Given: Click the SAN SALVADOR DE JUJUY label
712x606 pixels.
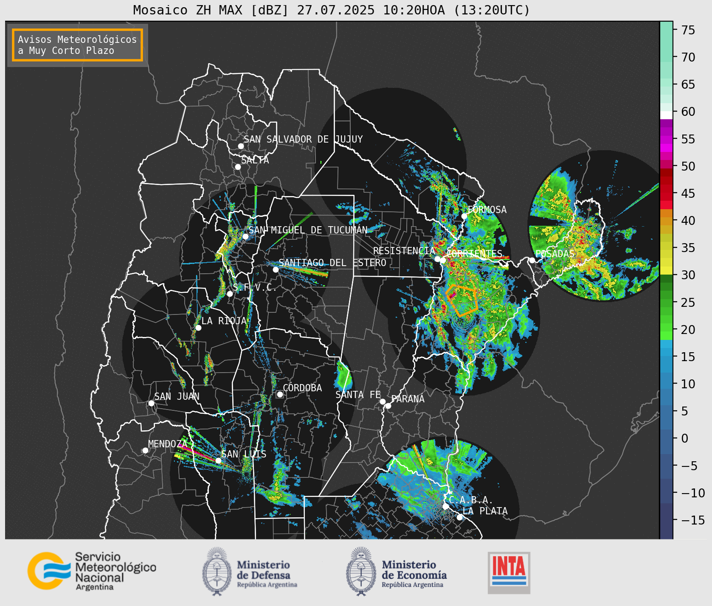Looking at the screenshot, I should coord(303,139).
